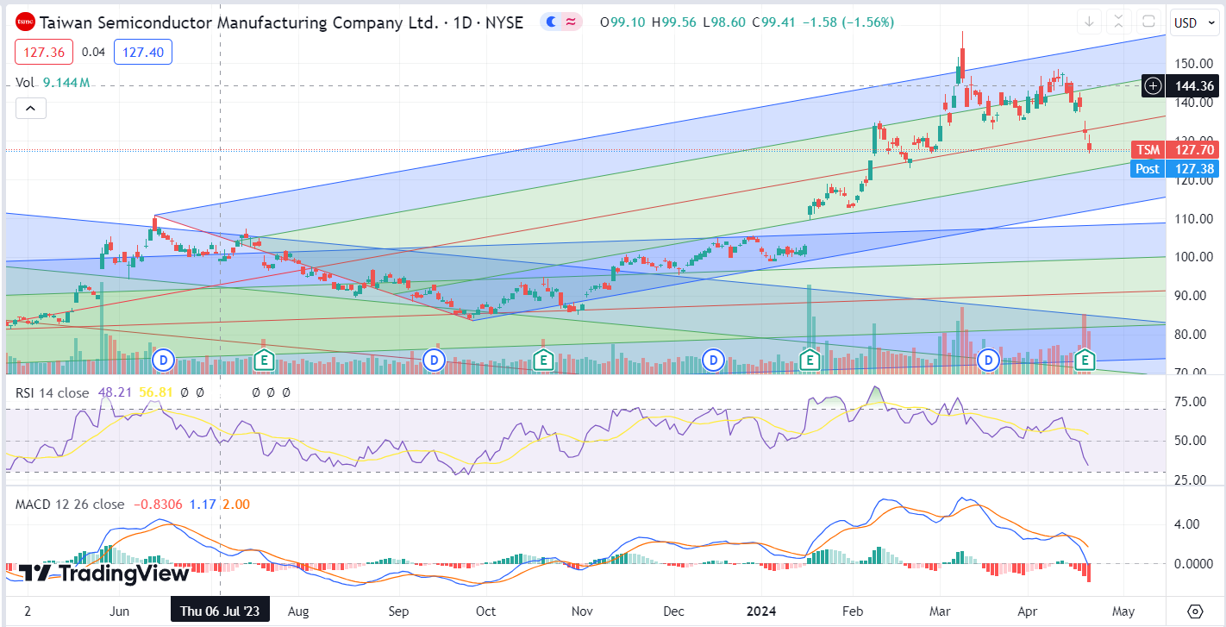The image size is (1226, 627).
Task: Open the dividend marker near December
Action: pyautogui.click(x=713, y=359)
